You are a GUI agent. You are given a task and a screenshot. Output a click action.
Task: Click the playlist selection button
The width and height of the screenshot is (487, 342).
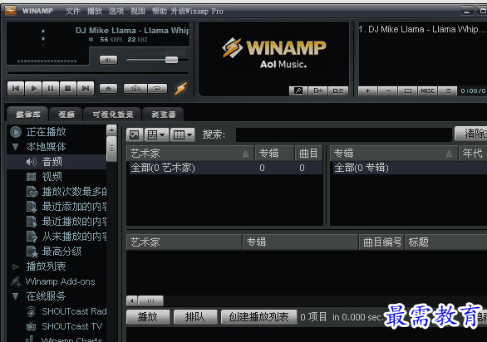408,91
